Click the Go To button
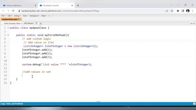 [192, 23]
